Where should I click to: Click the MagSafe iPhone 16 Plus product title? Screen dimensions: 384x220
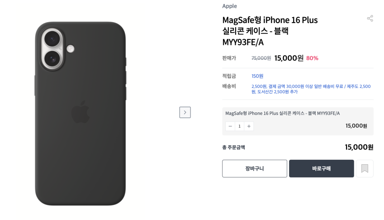(x=270, y=31)
